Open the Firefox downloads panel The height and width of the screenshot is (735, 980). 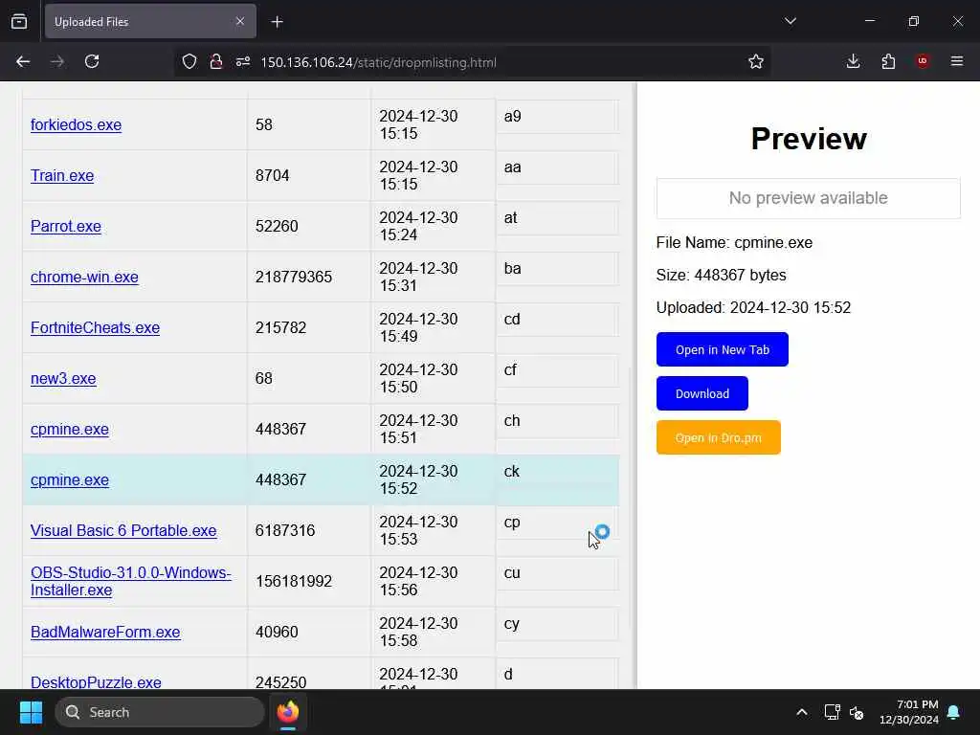coord(853,61)
